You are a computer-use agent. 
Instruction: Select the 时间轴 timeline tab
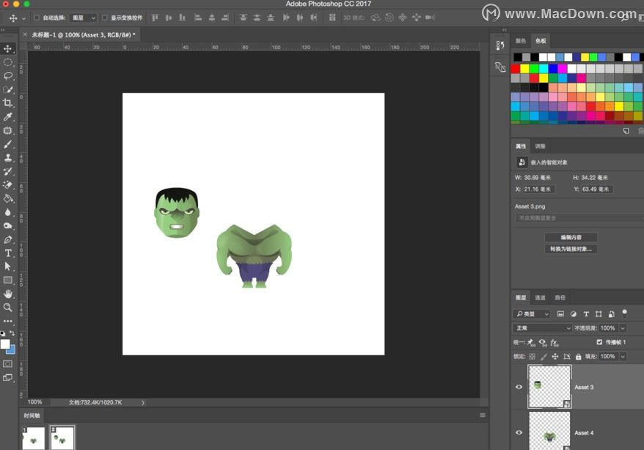point(32,415)
